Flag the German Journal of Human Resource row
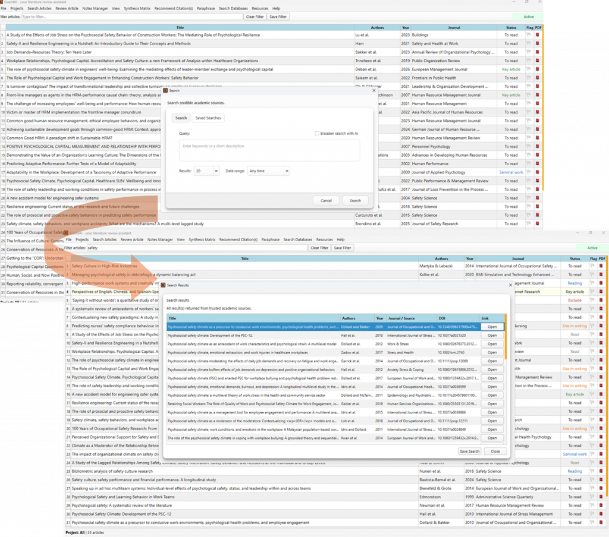609x537 pixels. [529, 129]
